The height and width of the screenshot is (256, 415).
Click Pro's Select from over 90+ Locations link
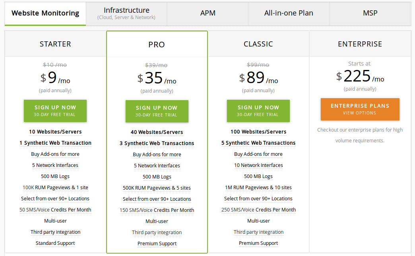pyautogui.click(x=157, y=198)
